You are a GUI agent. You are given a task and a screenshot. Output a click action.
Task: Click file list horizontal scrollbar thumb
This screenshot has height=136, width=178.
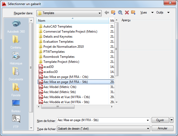tap(58, 107)
